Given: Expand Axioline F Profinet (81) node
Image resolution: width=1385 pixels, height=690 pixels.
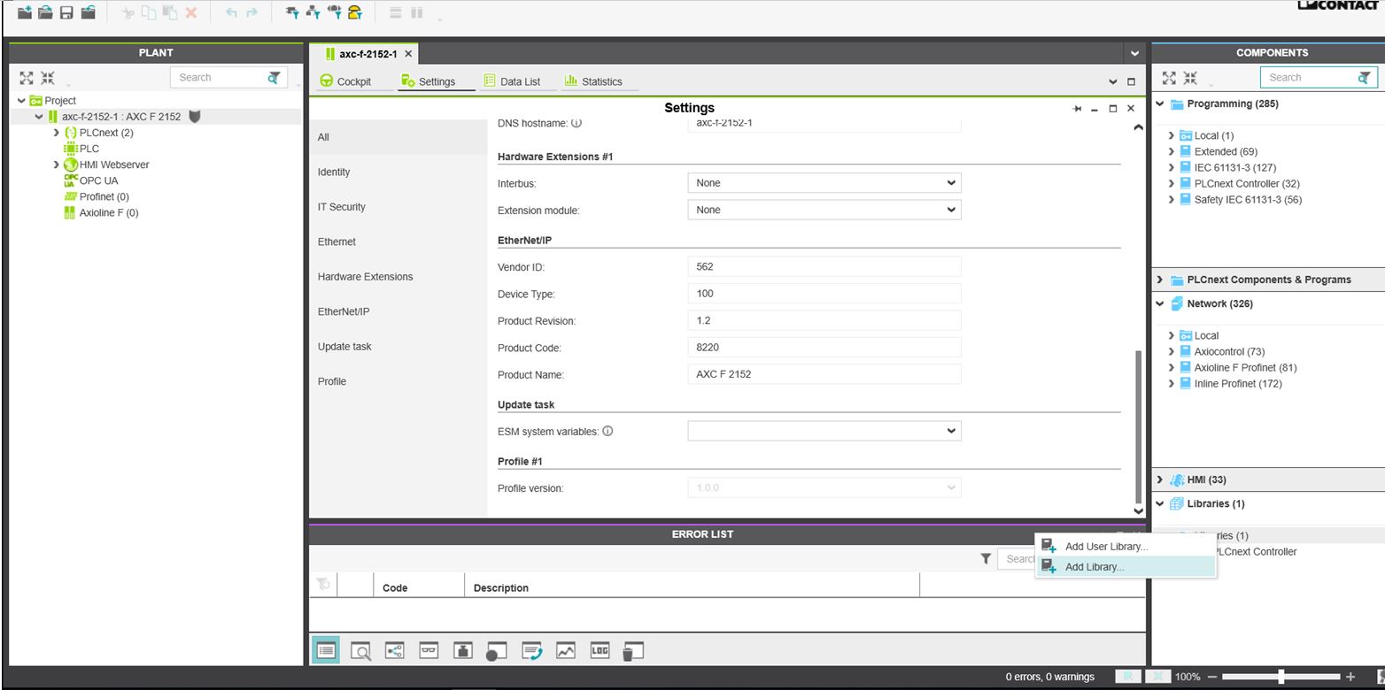Looking at the screenshot, I should coord(1172,367).
